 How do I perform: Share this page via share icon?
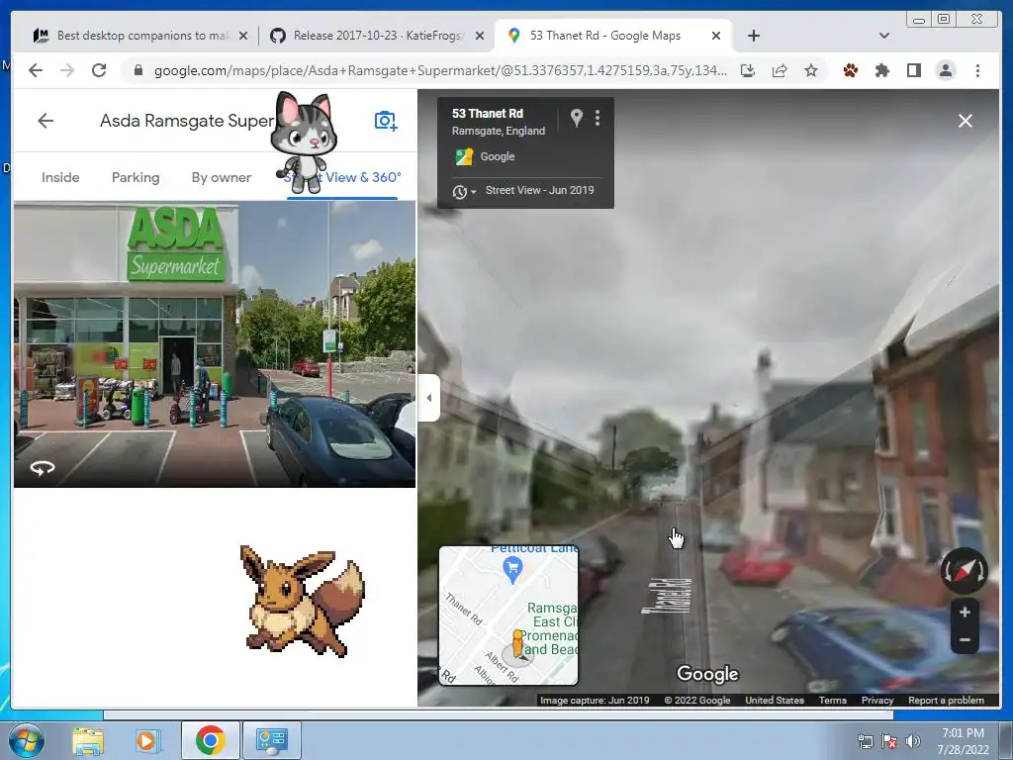(780, 70)
